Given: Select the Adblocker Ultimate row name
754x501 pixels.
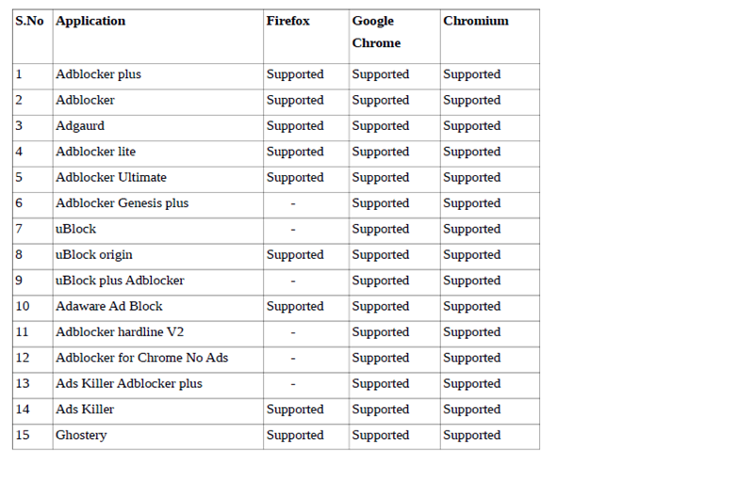Looking at the screenshot, I should tap(111, 177).
